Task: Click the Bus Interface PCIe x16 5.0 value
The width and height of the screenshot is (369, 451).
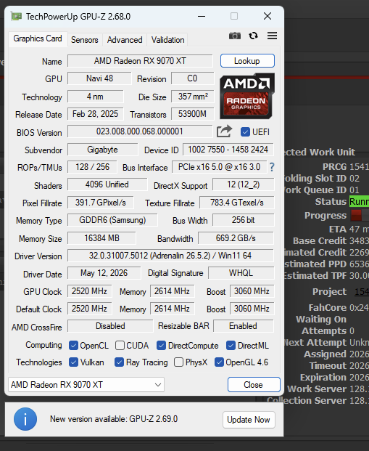Action: click(x=219, y=167)
